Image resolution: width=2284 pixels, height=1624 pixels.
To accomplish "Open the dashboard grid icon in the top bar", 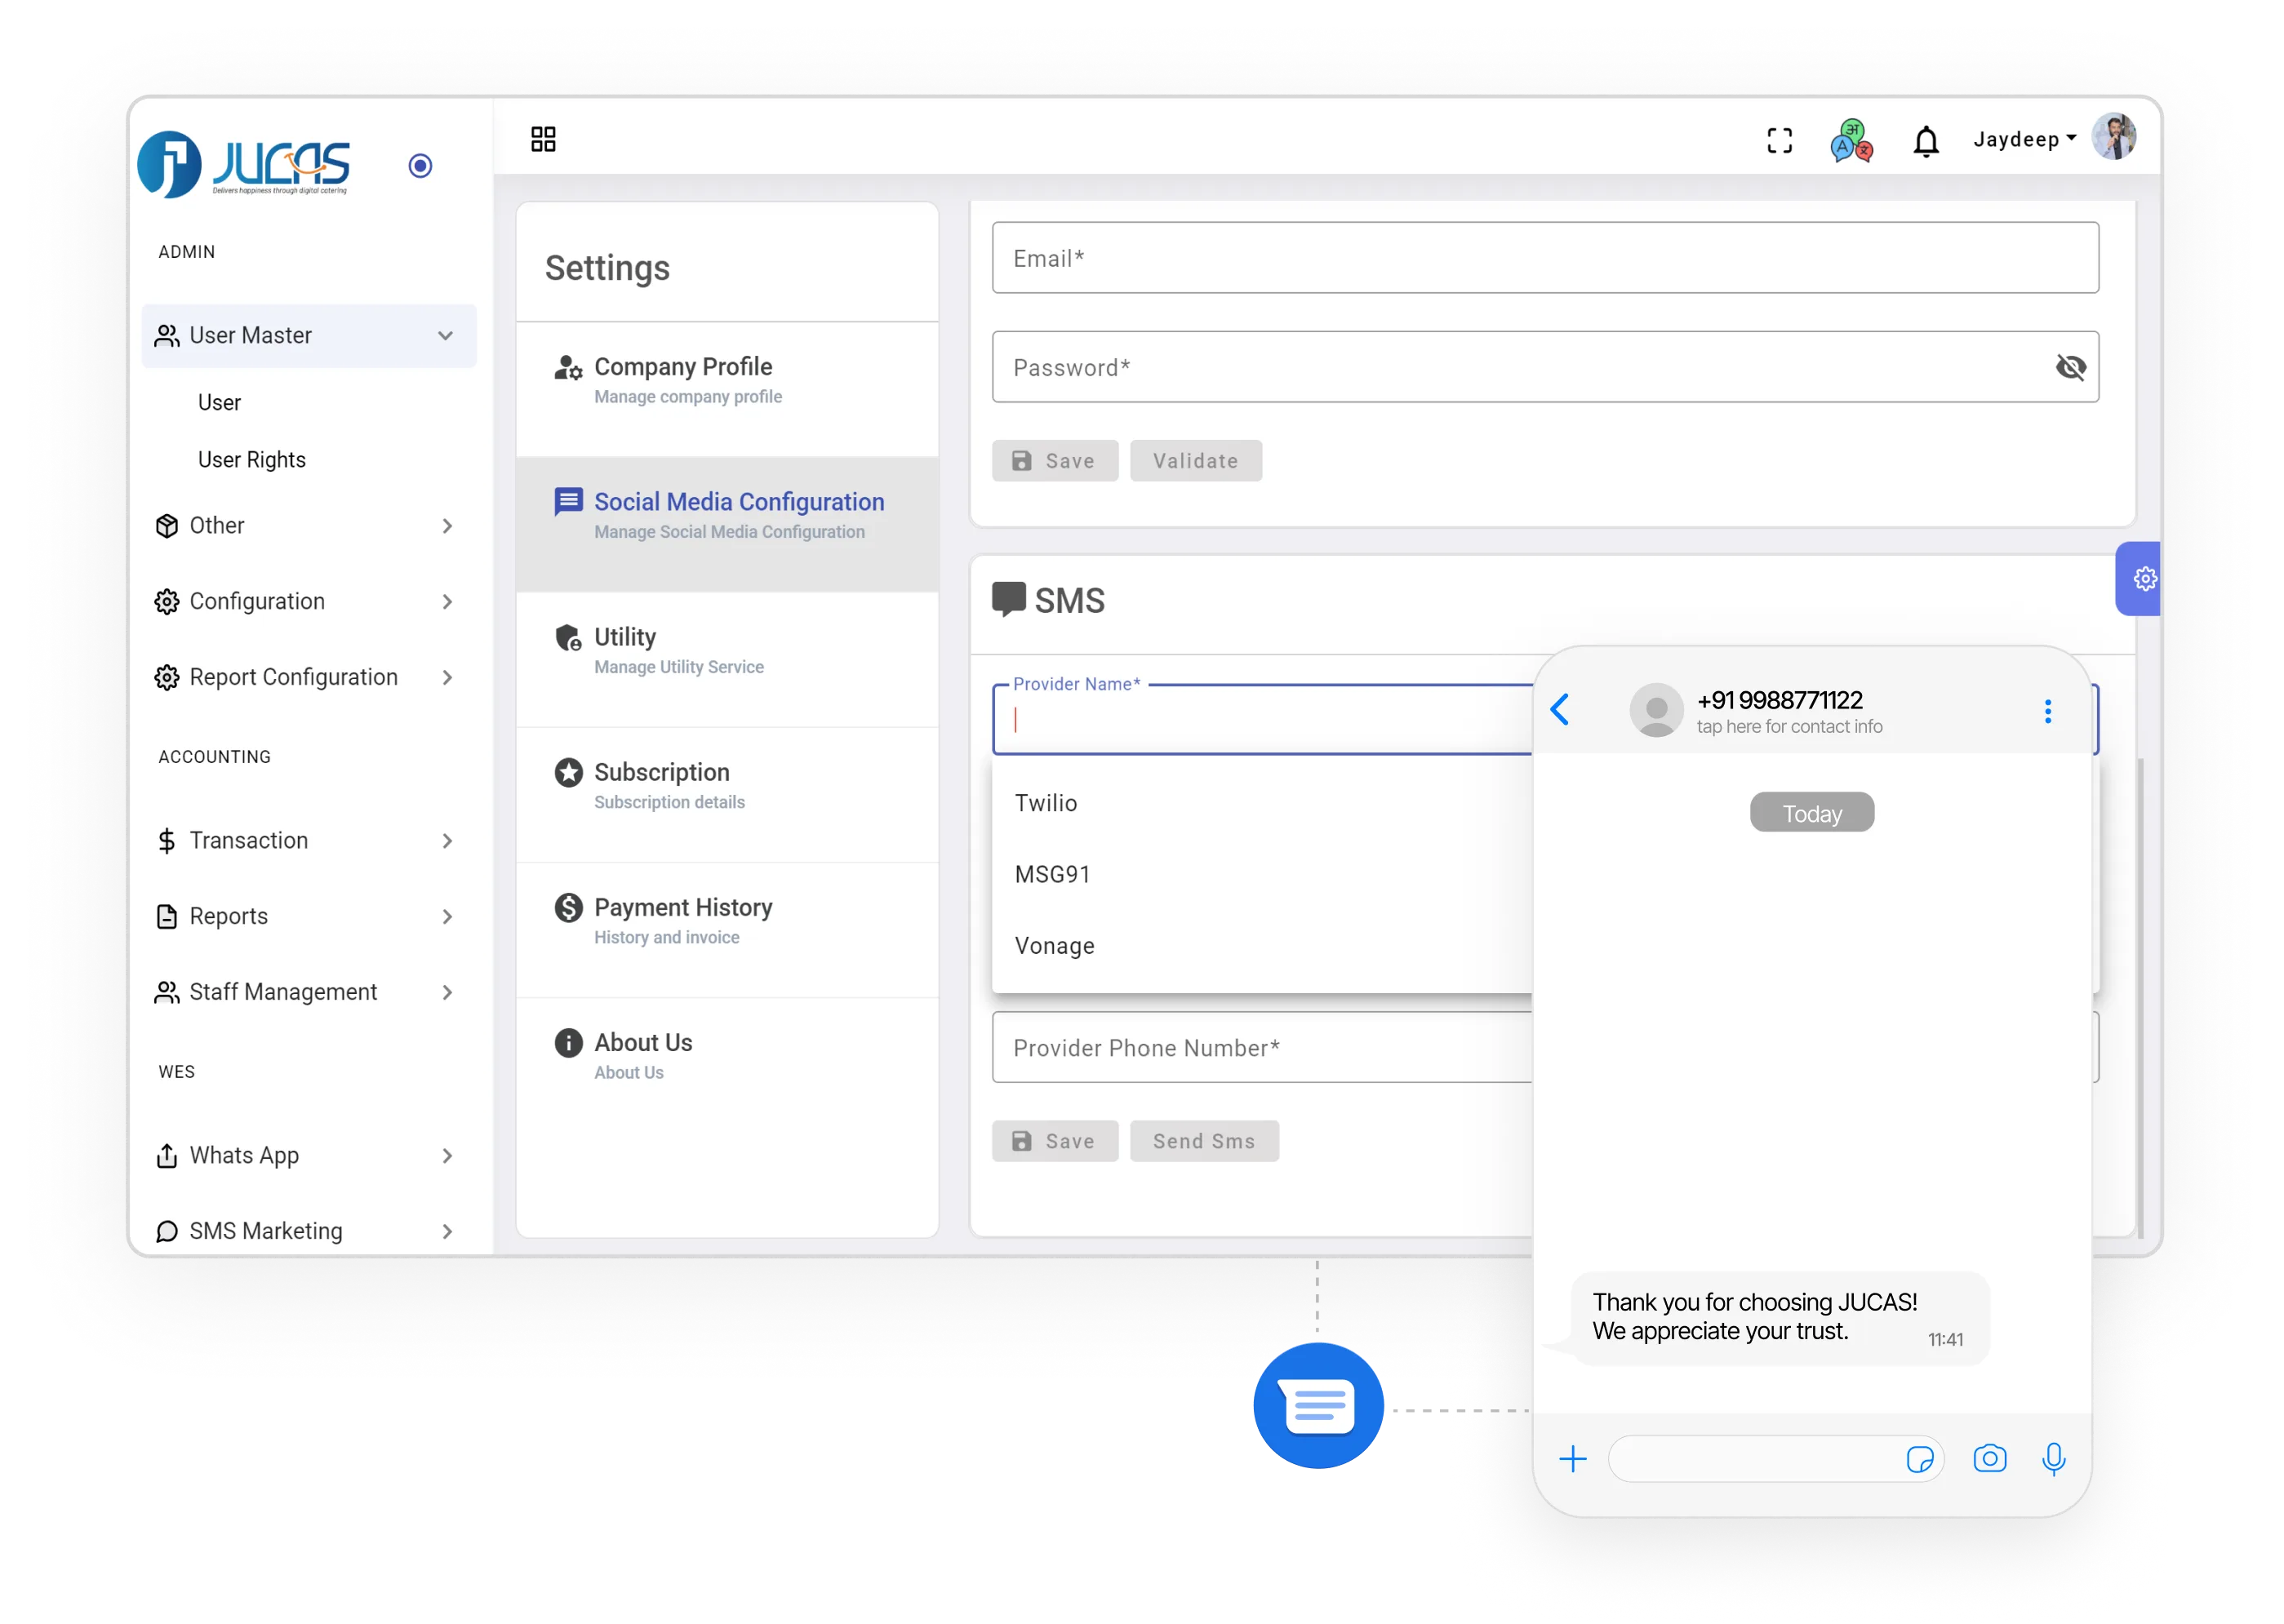I will tap(543, 139).
